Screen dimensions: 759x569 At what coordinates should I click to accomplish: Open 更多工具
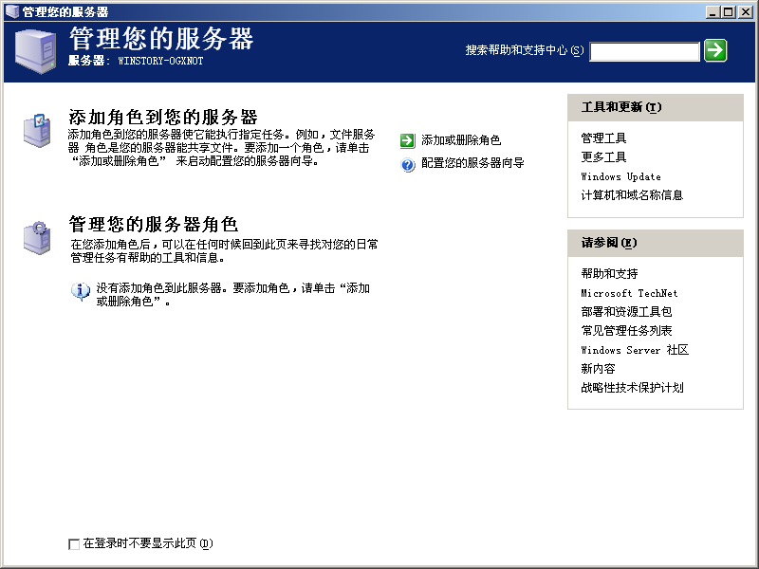click(x=603, y=156)
